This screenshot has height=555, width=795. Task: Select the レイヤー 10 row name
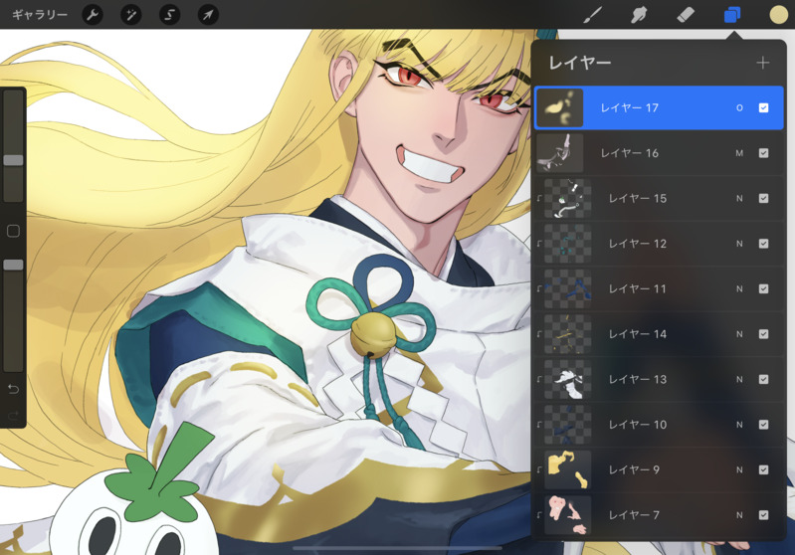click(x=638, y=425)
